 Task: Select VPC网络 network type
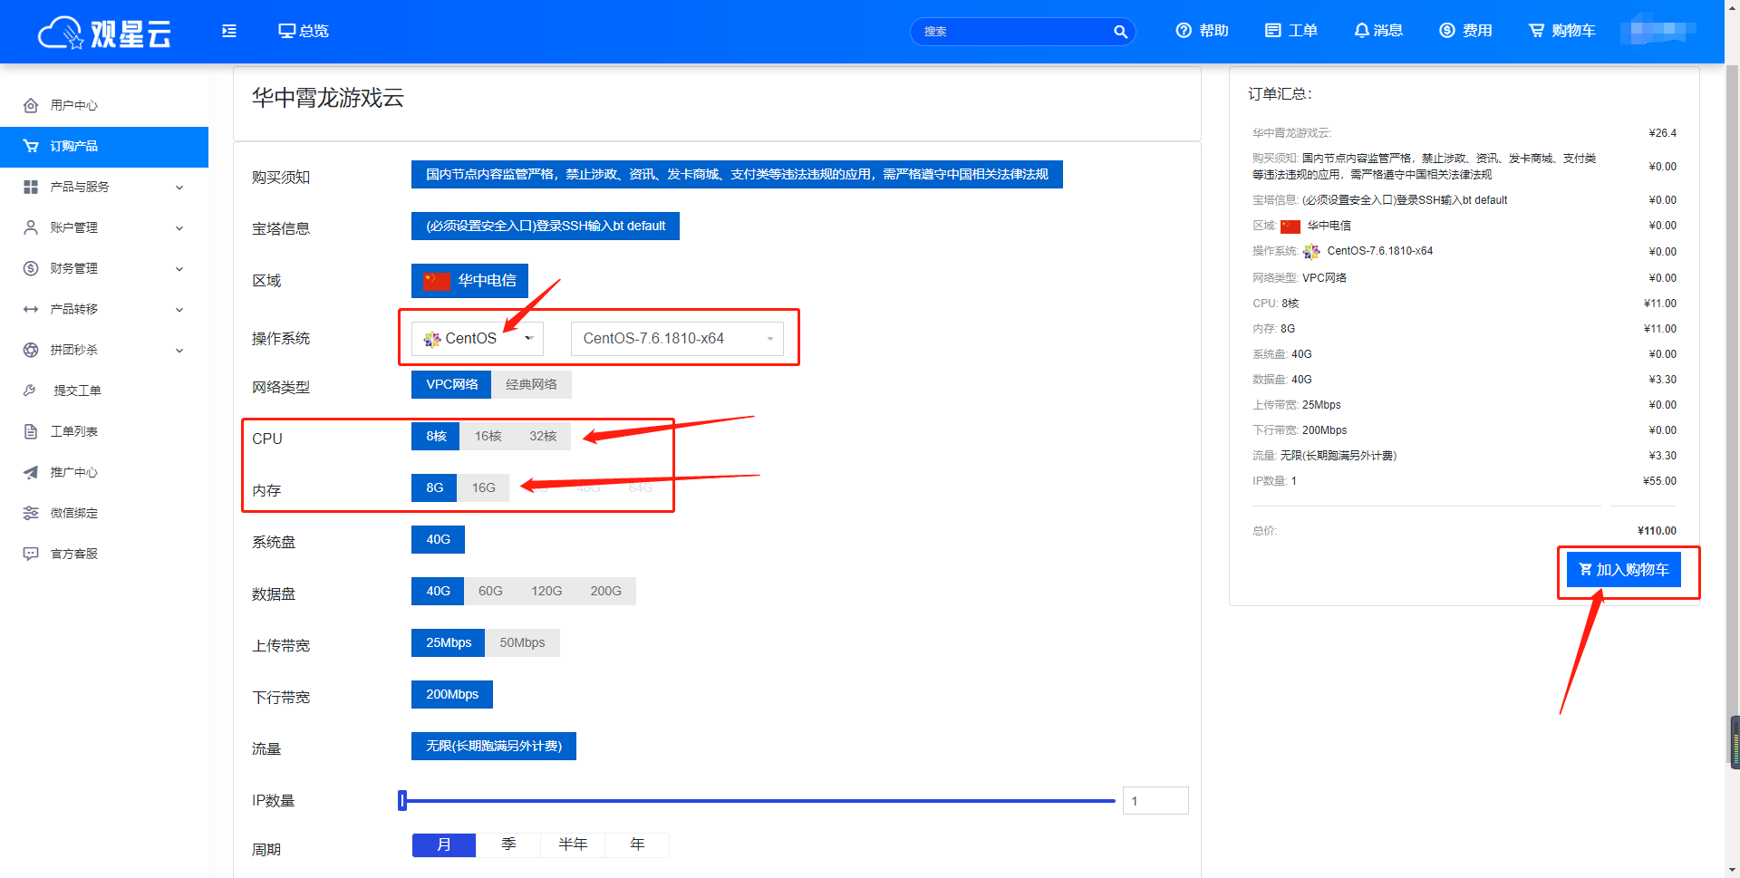pos(451,384)
